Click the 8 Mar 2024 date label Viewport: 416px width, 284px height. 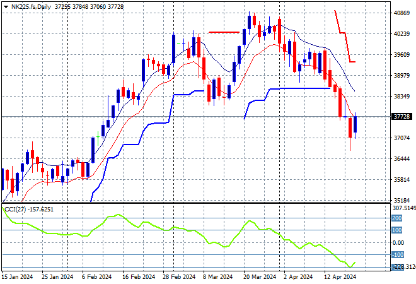tap(218, 277)
